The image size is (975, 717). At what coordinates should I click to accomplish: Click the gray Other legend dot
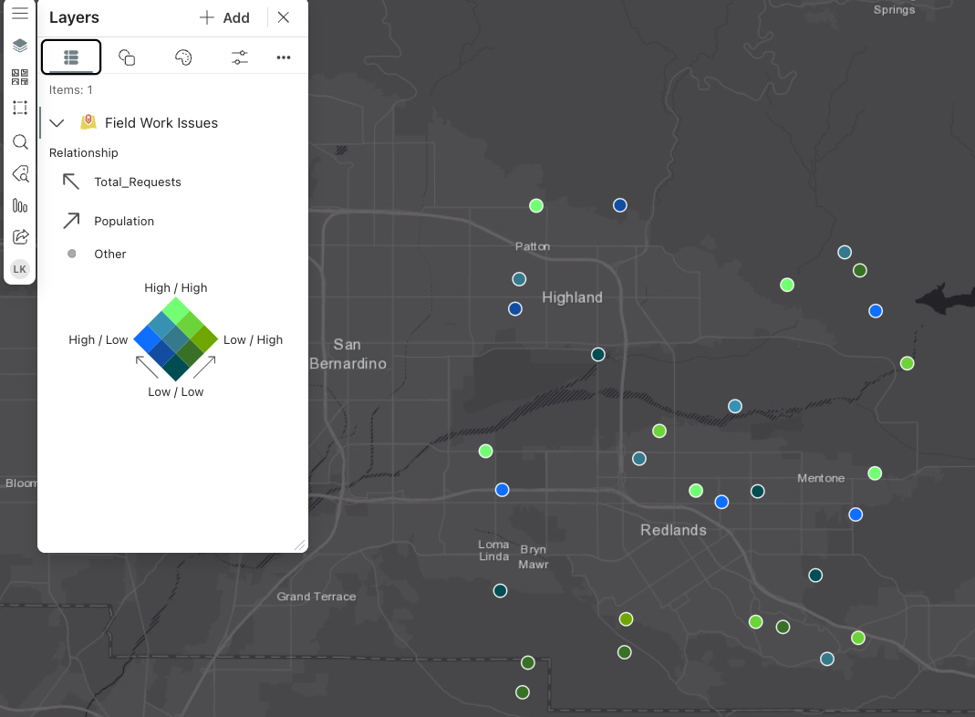coord(71,254)
